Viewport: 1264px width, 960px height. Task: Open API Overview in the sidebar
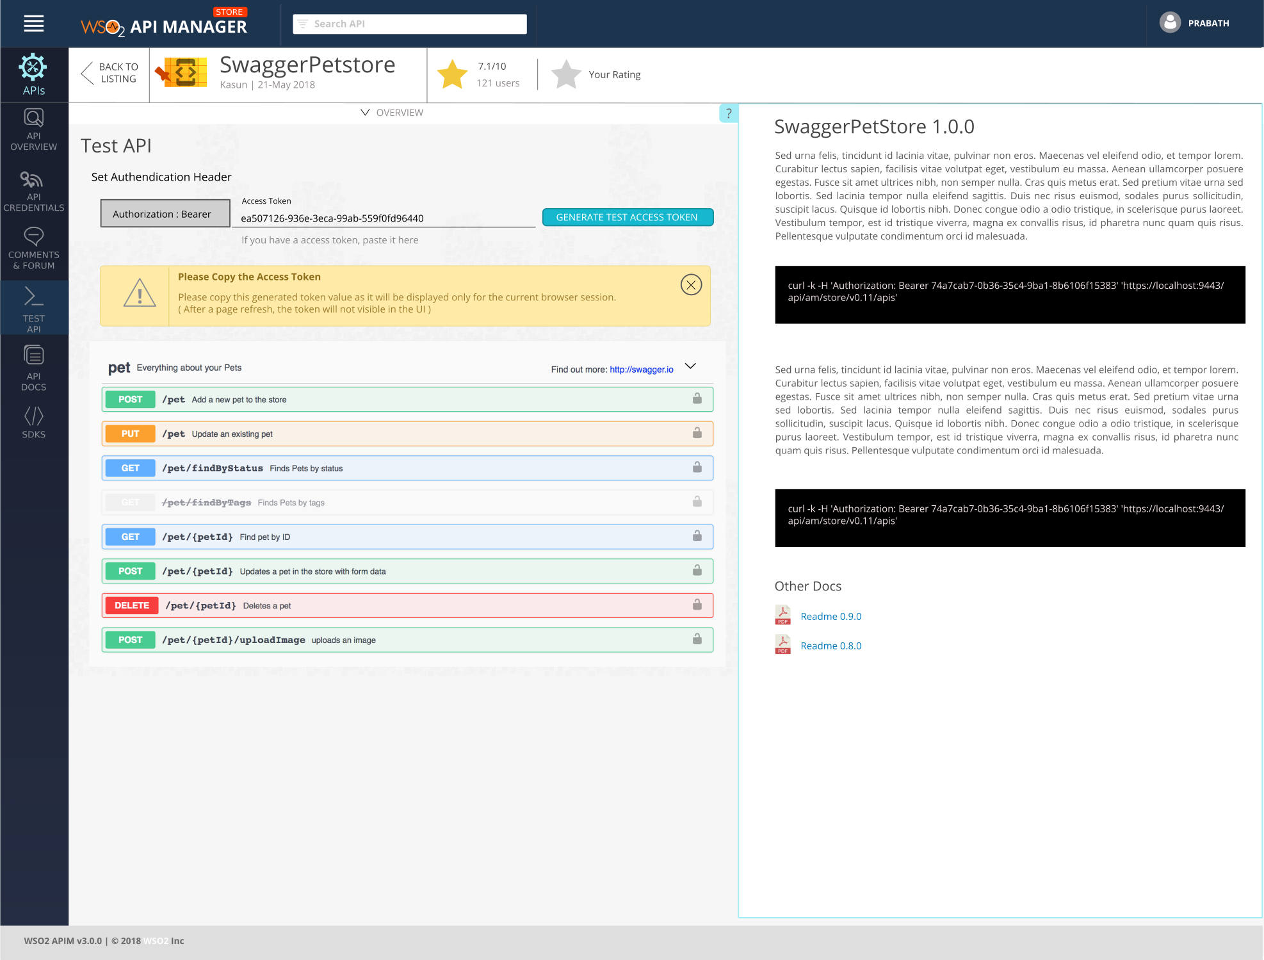point(33,130)
